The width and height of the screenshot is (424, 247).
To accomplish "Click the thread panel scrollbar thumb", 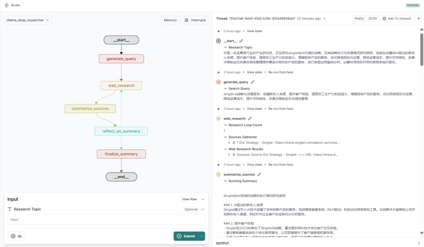I will [x=422, y=49].
